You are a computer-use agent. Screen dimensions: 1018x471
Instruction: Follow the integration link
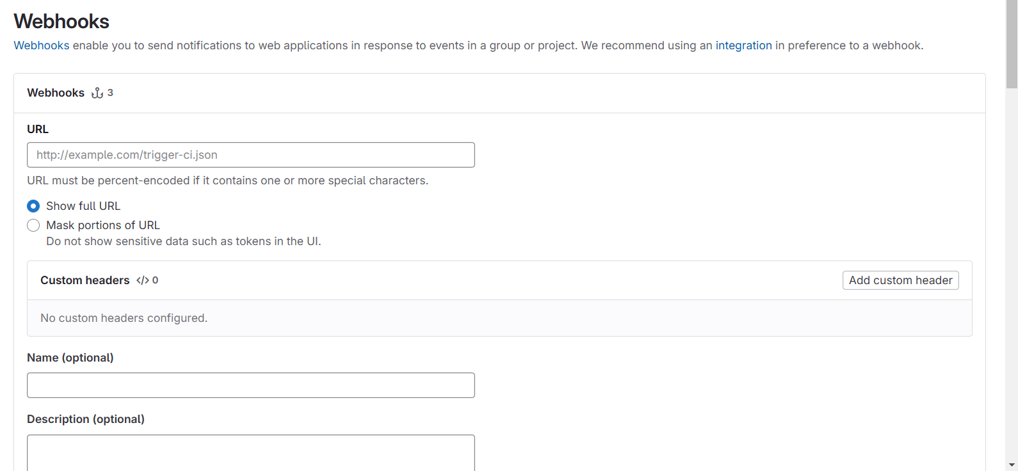coord(743,45)
